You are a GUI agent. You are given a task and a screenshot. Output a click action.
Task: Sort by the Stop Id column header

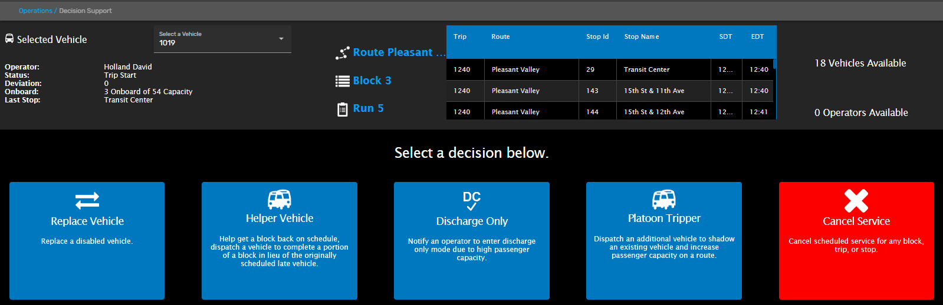(597, 37)
